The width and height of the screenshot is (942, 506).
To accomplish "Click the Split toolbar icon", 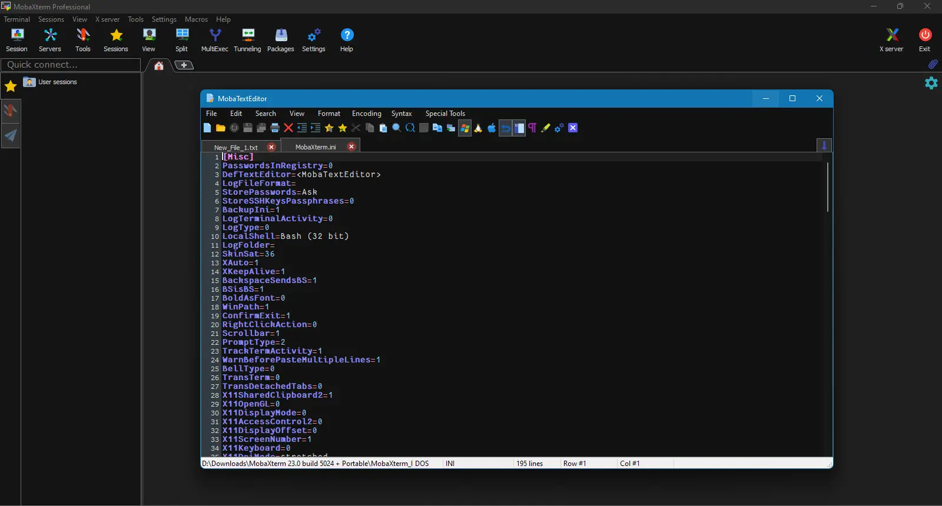I will click(182, 40).
